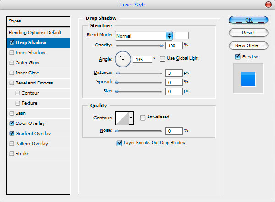Open the Outer Glow settings row

tap(38, 63)
